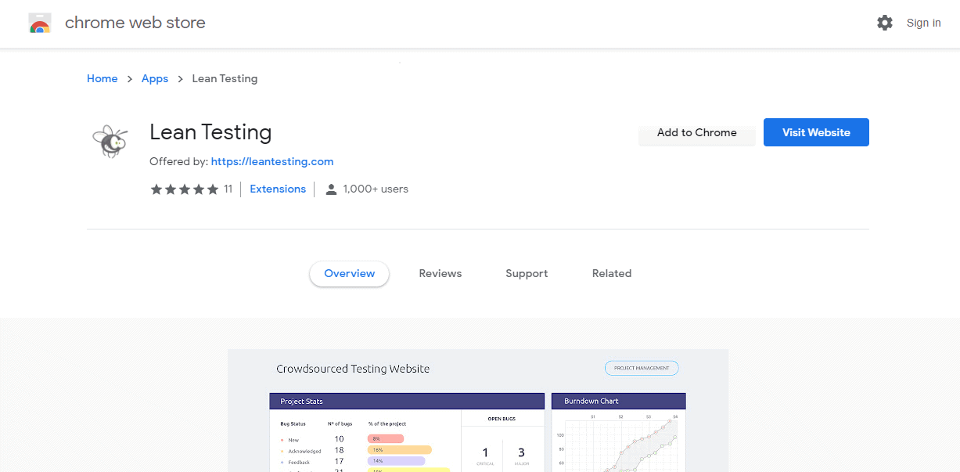
Task: Click the Chrome Web Store logo icon
Action: click(40, 23)
